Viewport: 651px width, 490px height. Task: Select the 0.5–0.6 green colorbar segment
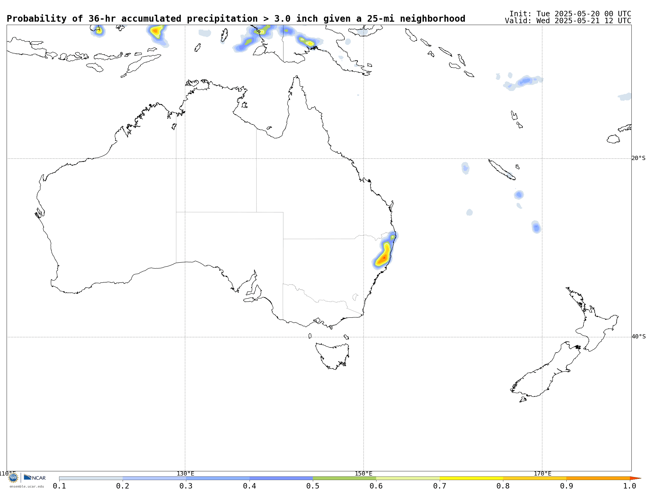coord(344,478)
